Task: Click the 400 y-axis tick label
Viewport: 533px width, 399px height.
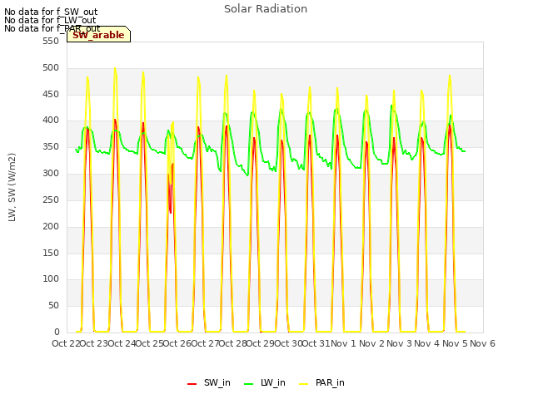Action: pos(51,120)
